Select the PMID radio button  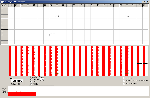coord(31,84)
